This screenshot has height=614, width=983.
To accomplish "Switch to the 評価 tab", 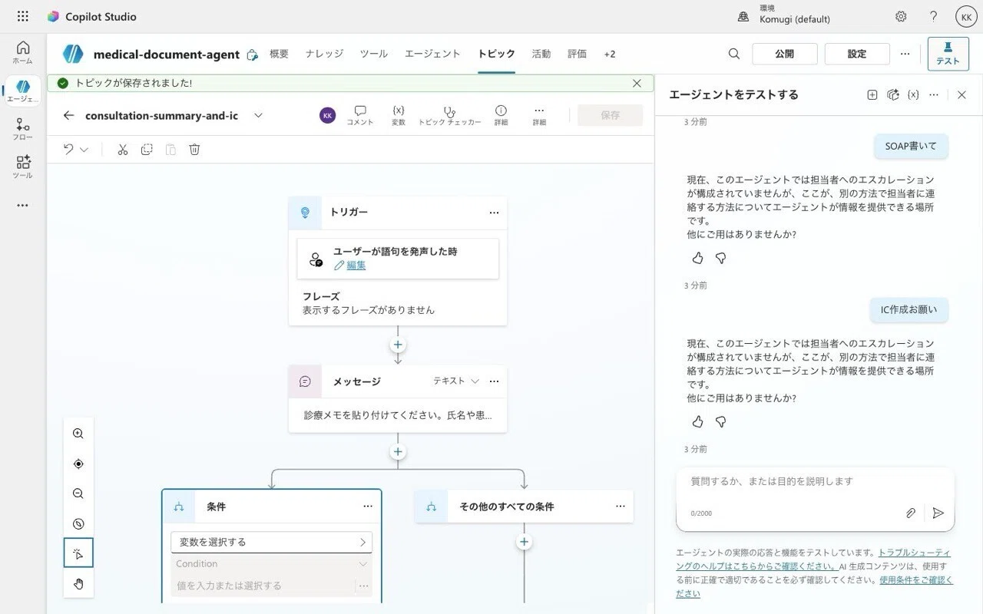I will click(577, 54).
